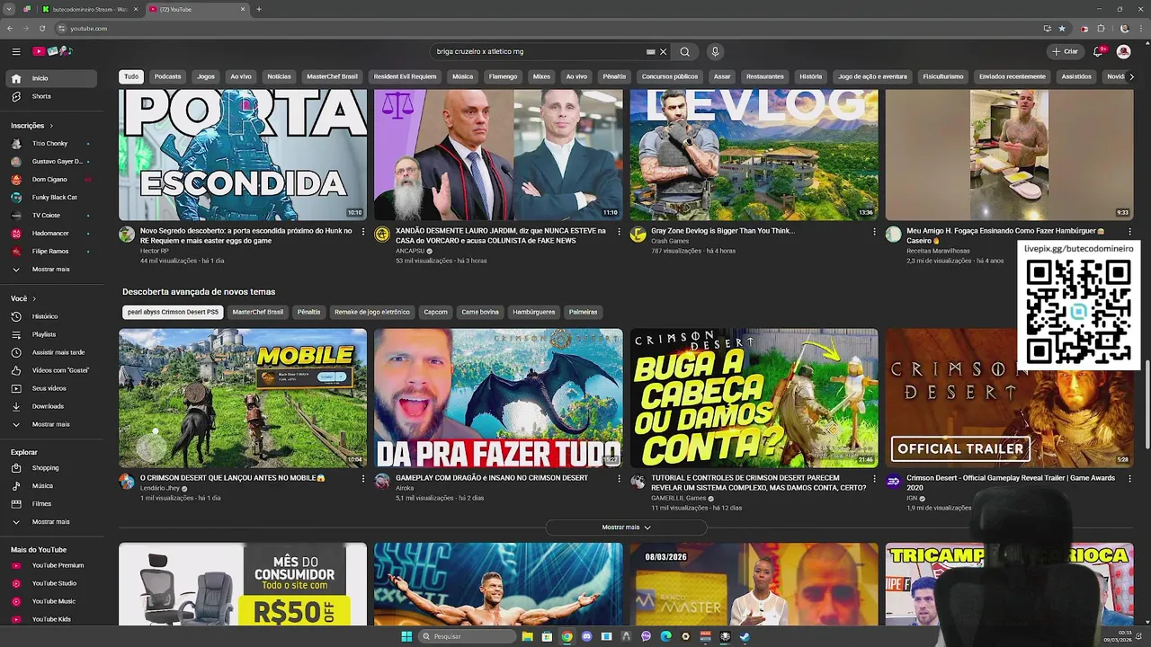
Task: Click the youtube.com address bar
Action: click(540, 28)
